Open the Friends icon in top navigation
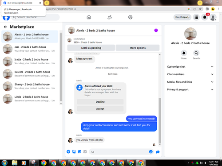The image size is (222, 166). coord(110,17)
